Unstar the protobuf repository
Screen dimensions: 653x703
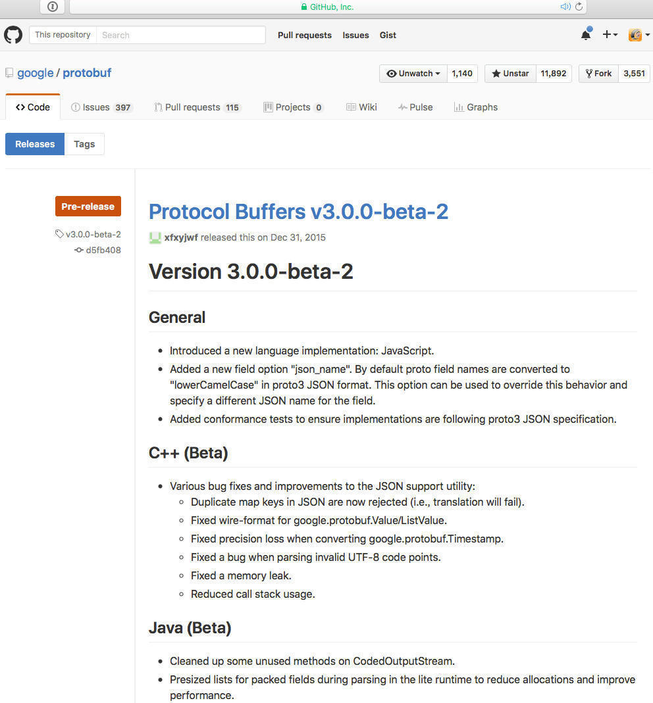[510, 74]
